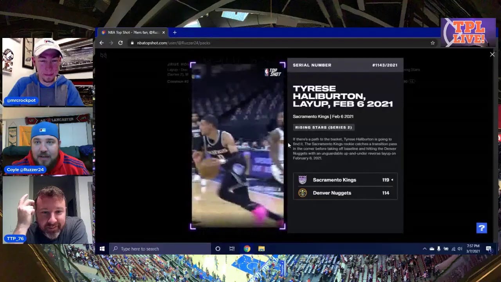The height and width of the screenshot is (282, 501).
Task: Open the blue help question mark button
Action: click(x=481, y=228)
